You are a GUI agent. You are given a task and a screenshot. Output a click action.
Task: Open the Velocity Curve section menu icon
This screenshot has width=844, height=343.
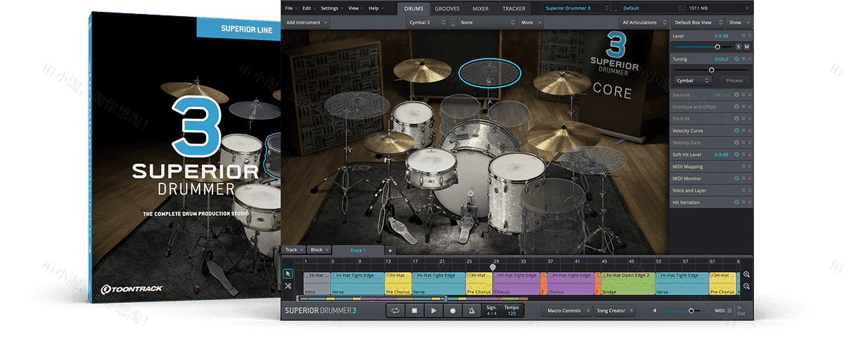tap(743, 131)
